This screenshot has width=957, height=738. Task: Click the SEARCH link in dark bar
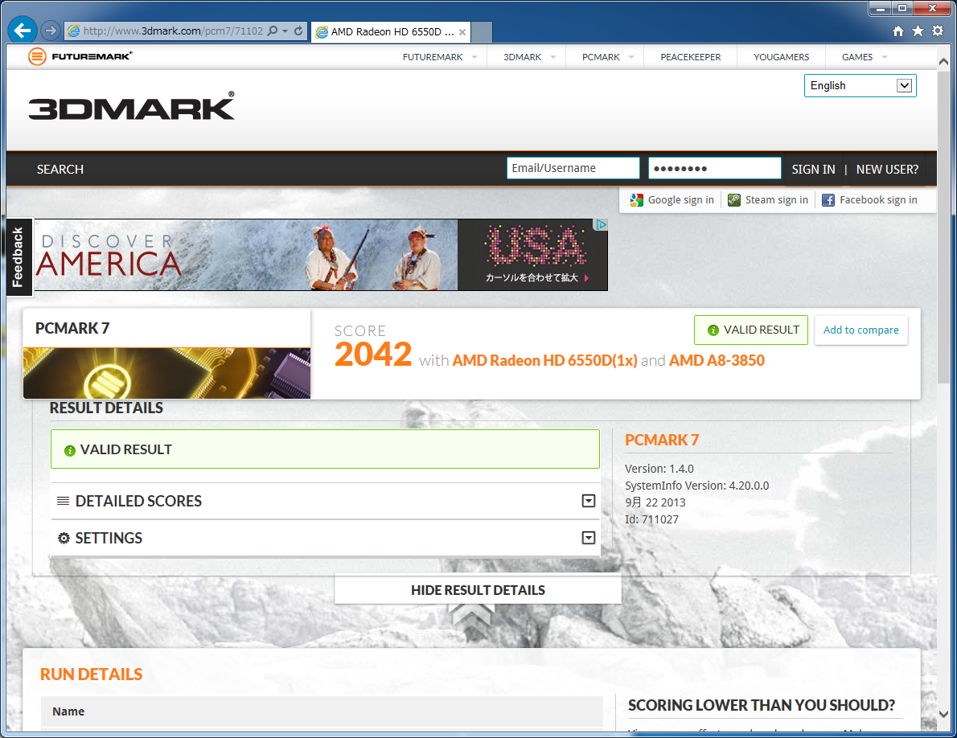[x=60, y=169]
